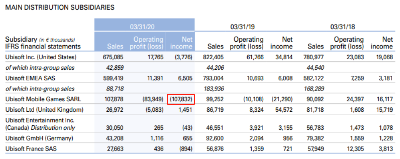Screen dimensions: 400x159
Task: Select the 26,972 sales value
Action: 115,110
